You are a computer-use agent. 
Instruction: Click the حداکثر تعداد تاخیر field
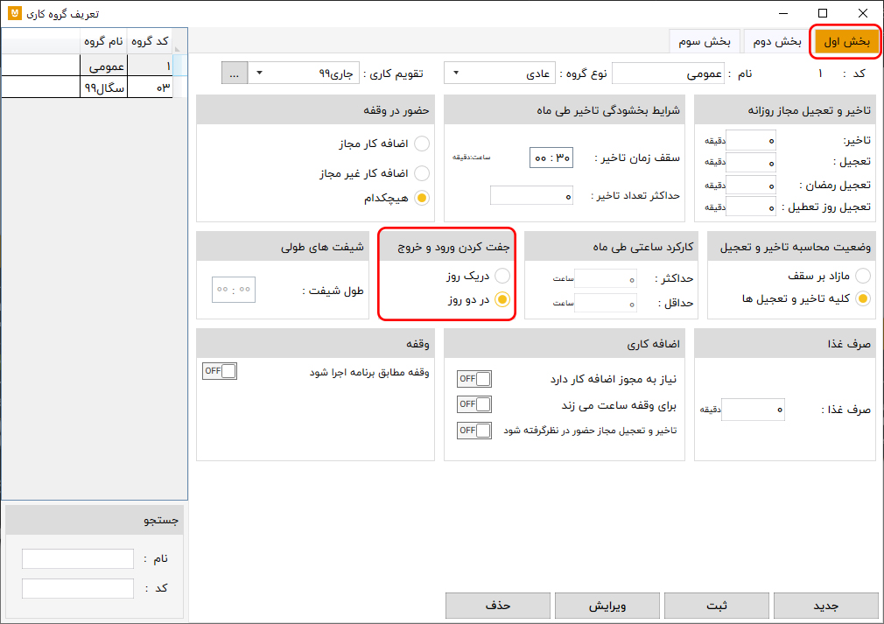[531, 195]
